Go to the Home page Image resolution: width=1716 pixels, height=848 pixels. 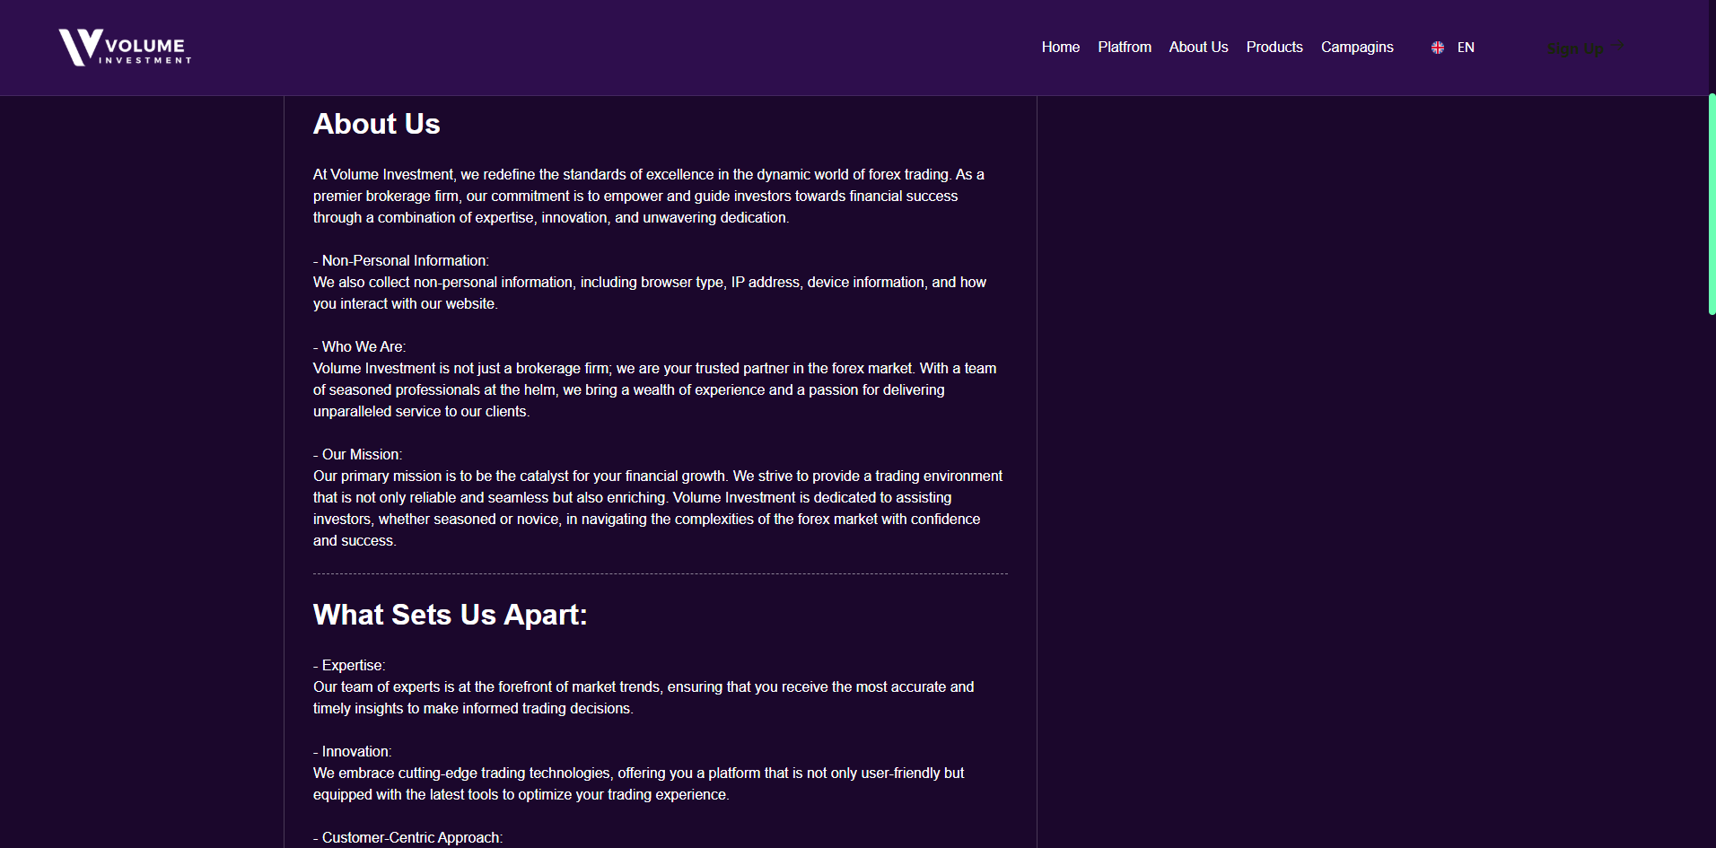[x=1060, y=48]
